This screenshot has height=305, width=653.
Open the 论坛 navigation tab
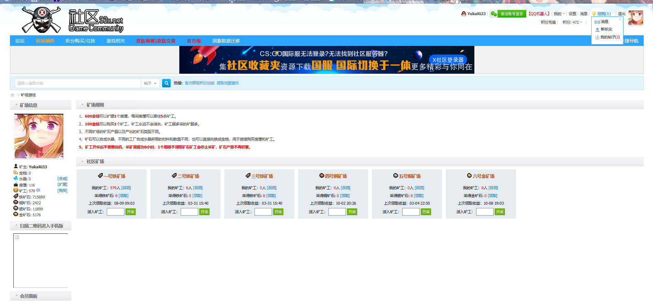tap(20, 41)
